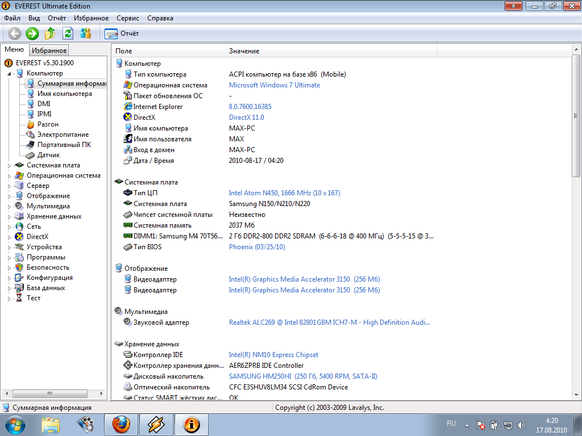The width and height of the screenshot is (582, 436).
Task: Open the Файл menu
Action: (13, 18)
